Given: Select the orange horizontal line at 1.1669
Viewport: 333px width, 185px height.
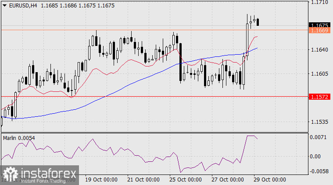Looking at the screenshot, I should click(x=132, y=30).
